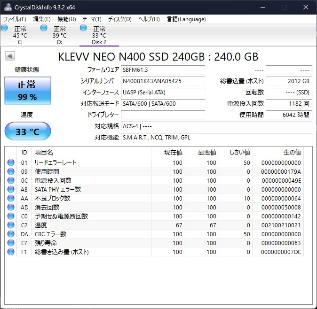Click status orb of attribute DA row
317x309 pixels.
11,234
